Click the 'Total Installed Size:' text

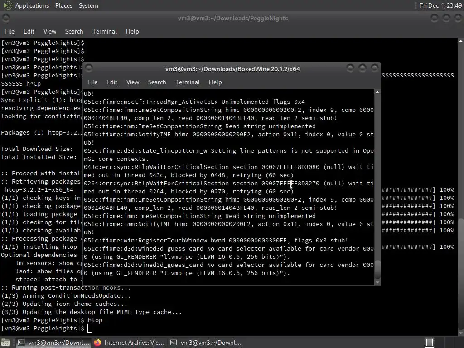pyautogui.click(x=39, y=157)
